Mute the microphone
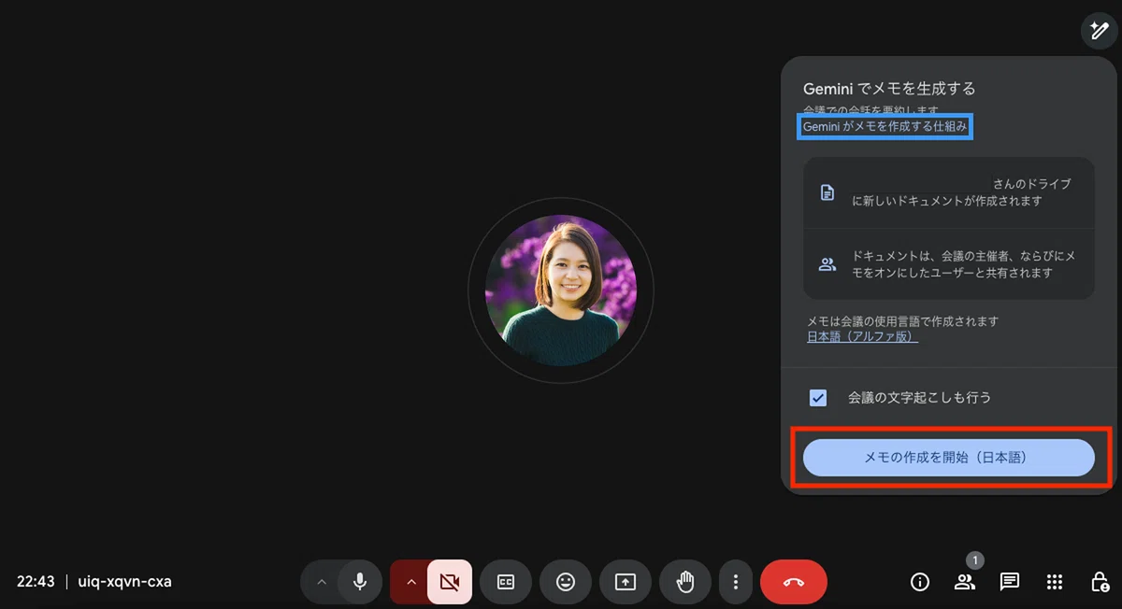Viewport: 1122px width, 609px height. tap(360, 582)
